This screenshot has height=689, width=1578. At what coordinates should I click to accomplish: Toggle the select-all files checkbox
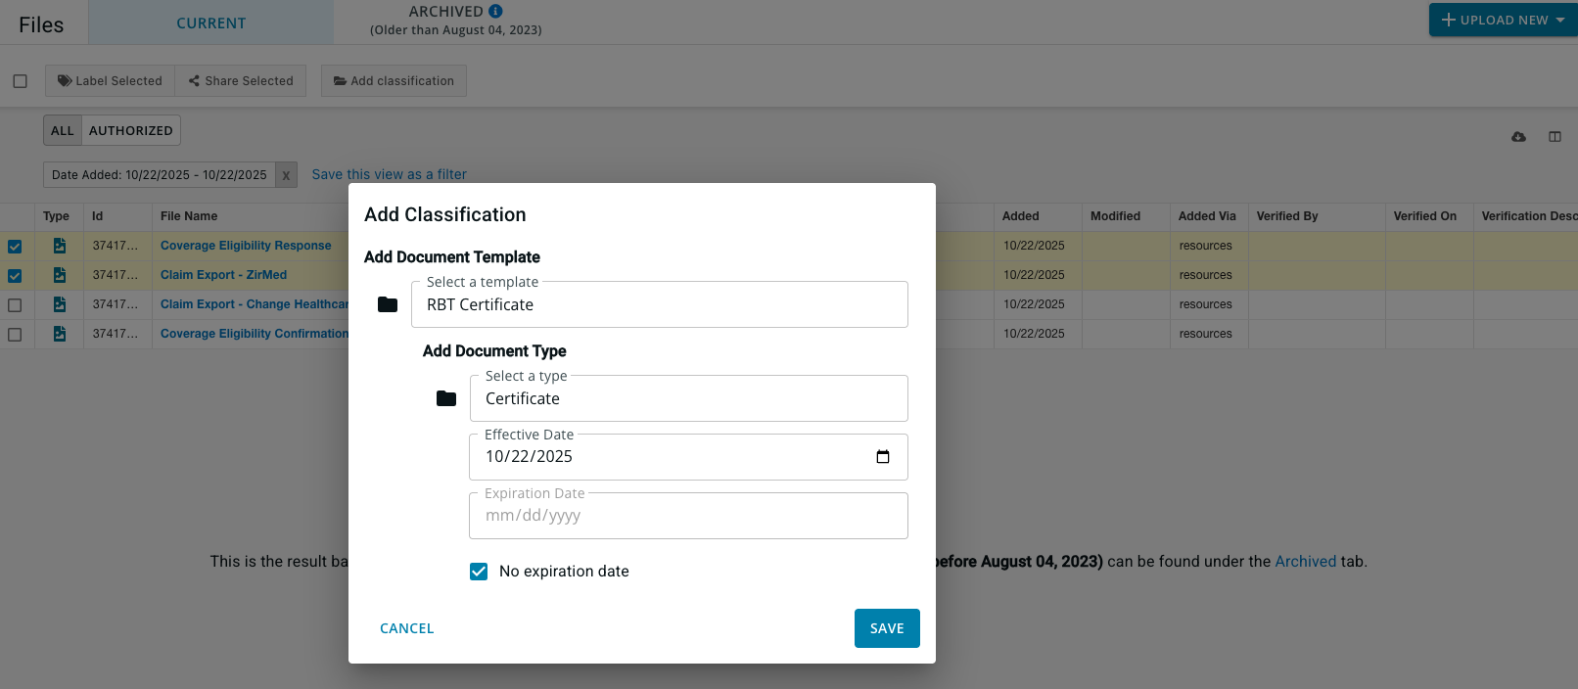20,81
